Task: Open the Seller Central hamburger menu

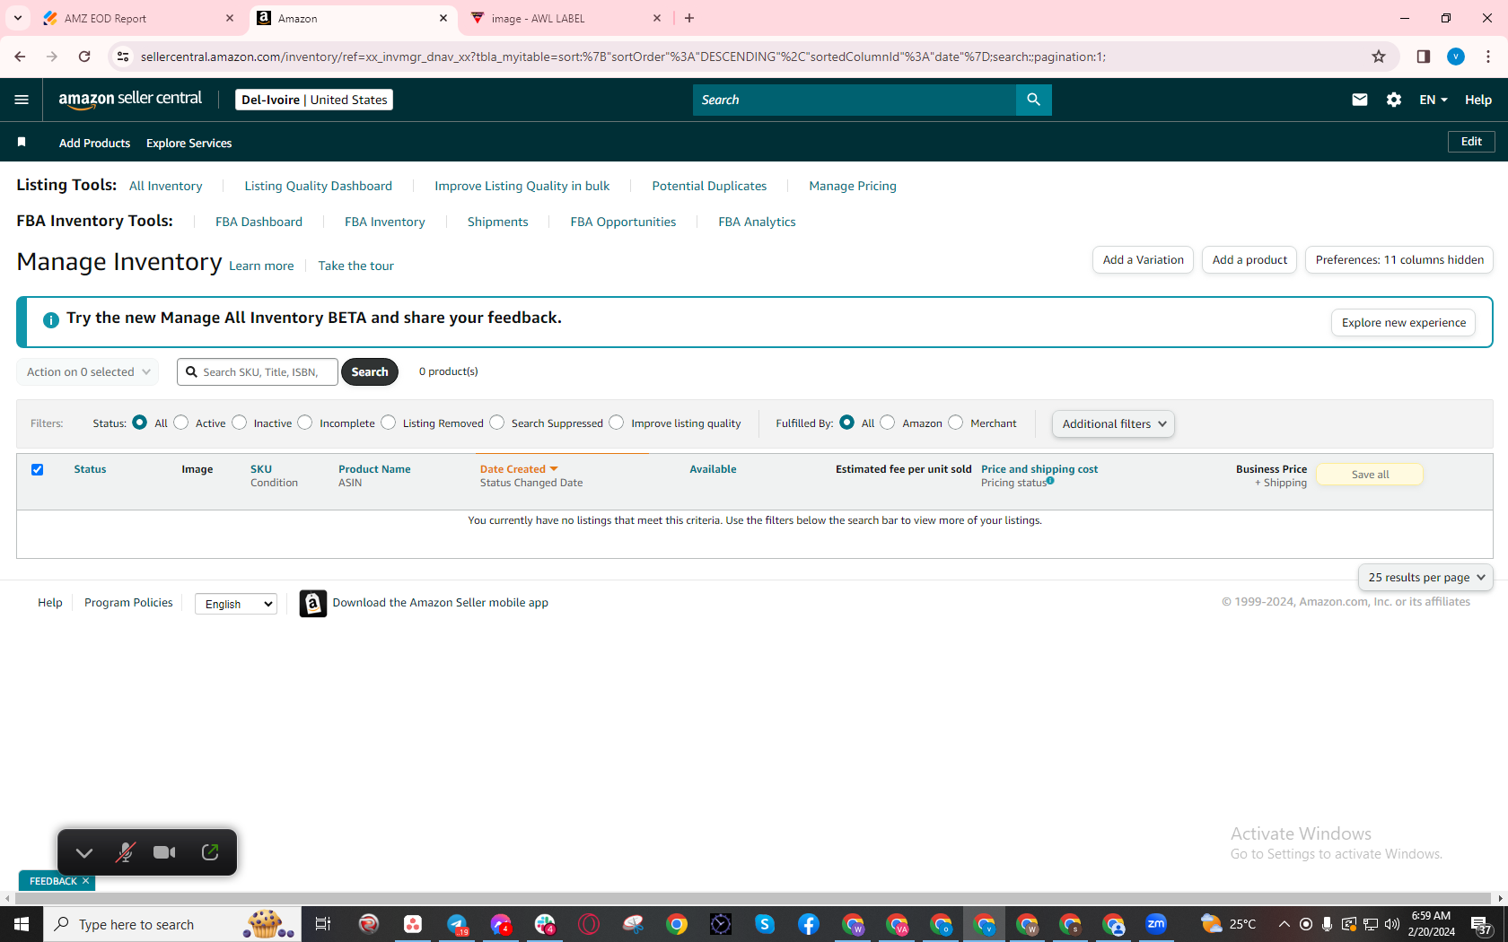Action: tap(22, 100)
